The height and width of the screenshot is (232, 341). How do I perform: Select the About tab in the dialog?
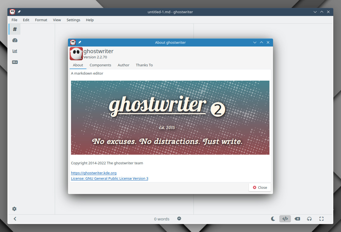pos(78,65)
